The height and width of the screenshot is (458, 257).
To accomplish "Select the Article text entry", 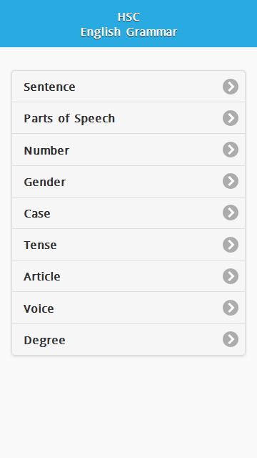I will click(x=42, y=276).
